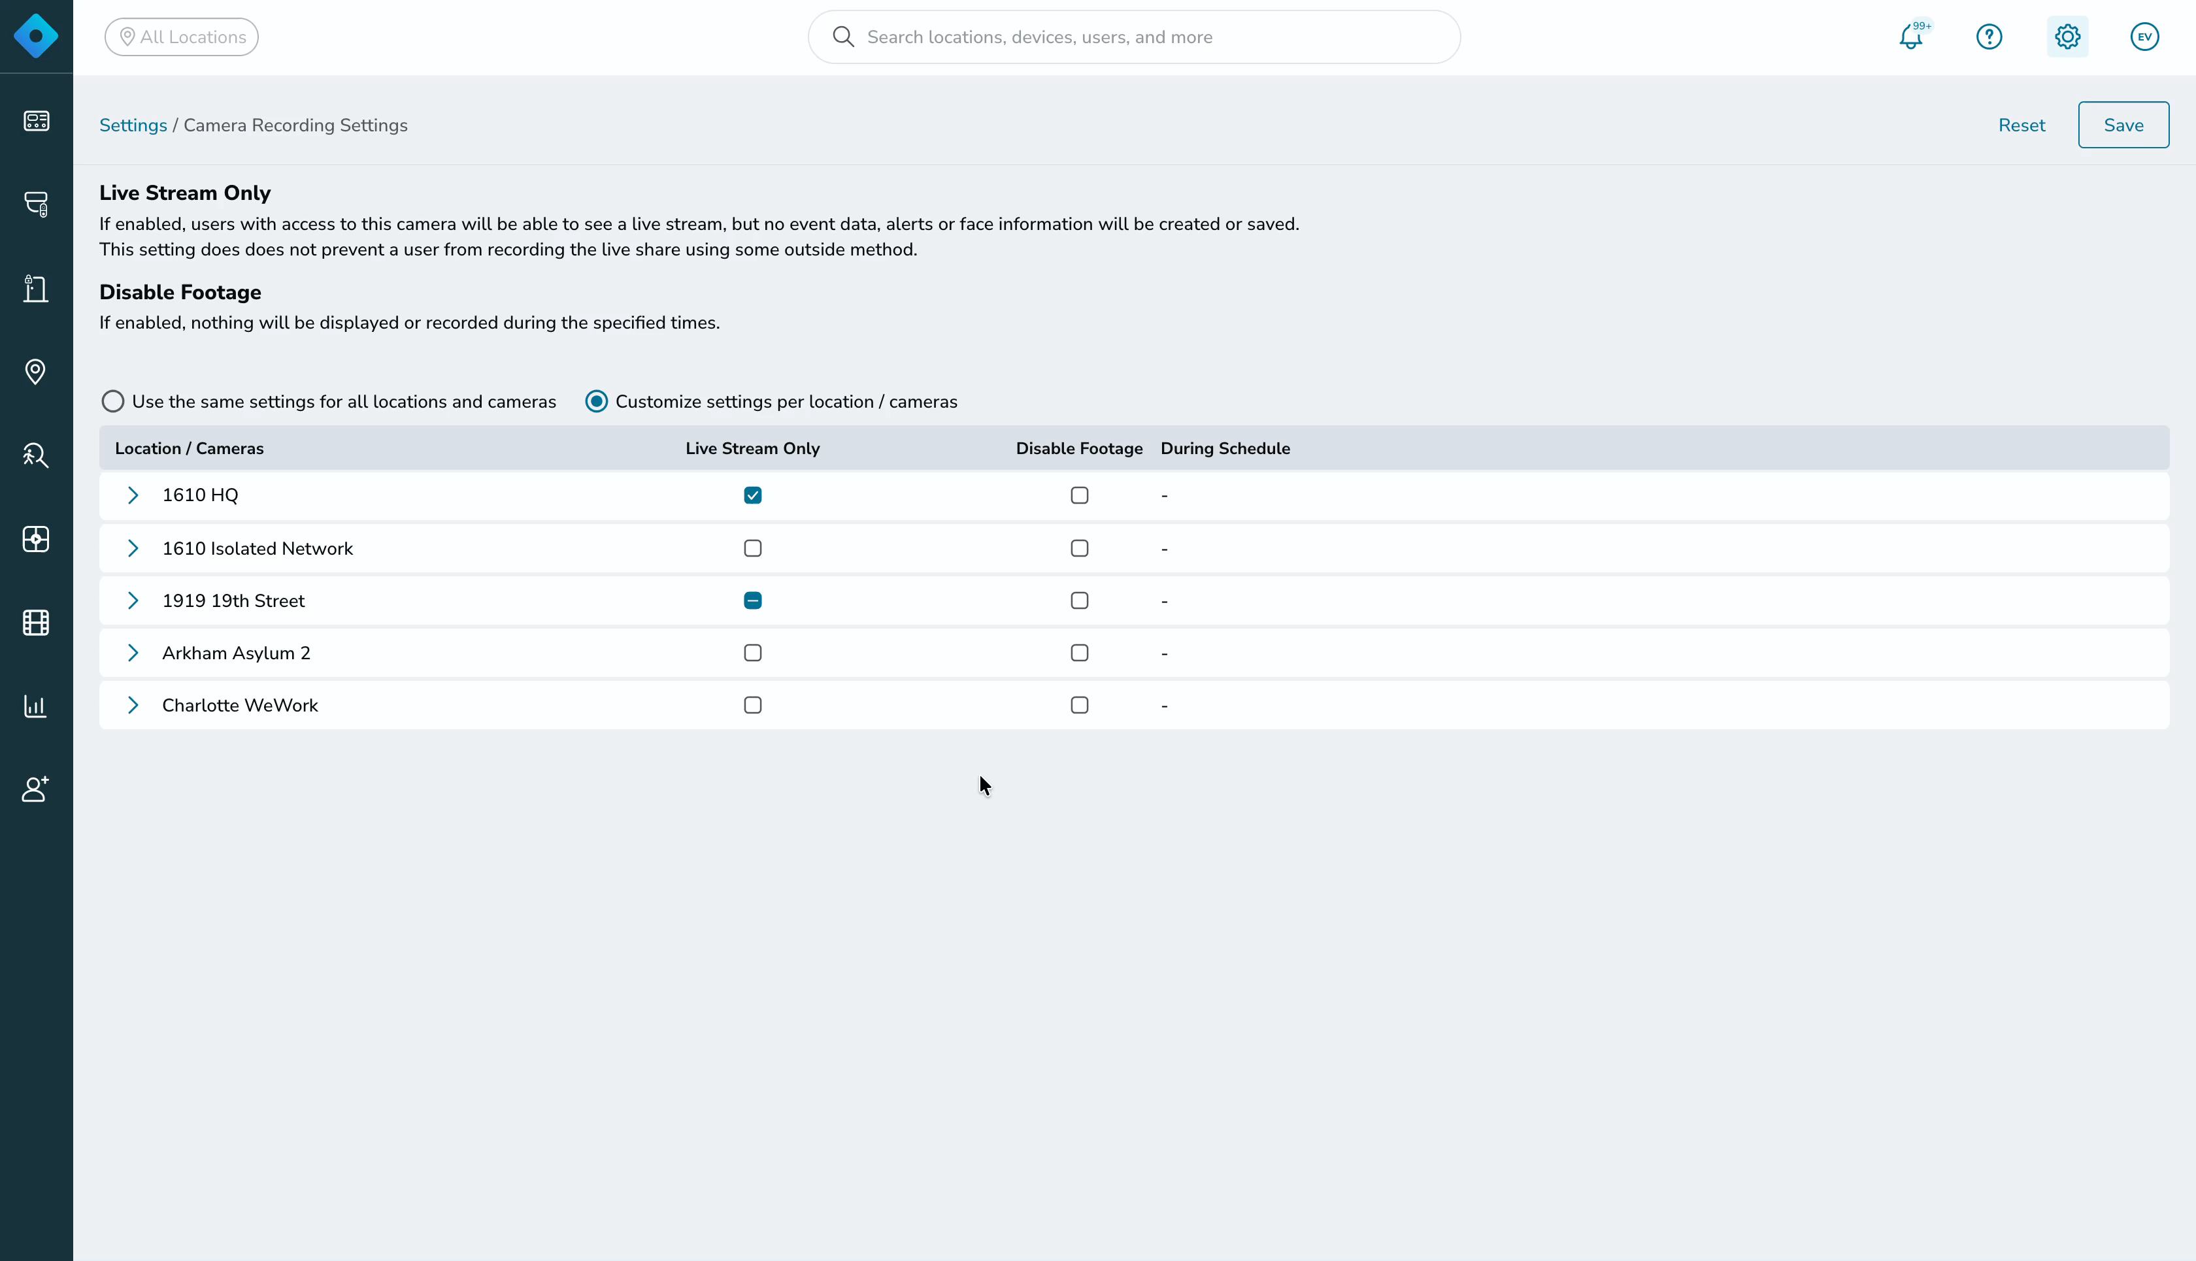Go to Settings breadcrumb link
This screenshot has width=2196, height=1261.
(x=133, y=125)
